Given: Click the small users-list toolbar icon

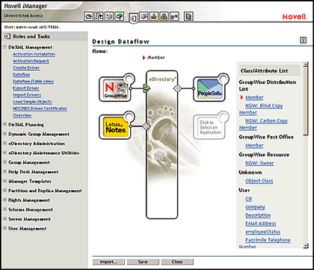Looking at the screenshot, I should pos(174,16).
